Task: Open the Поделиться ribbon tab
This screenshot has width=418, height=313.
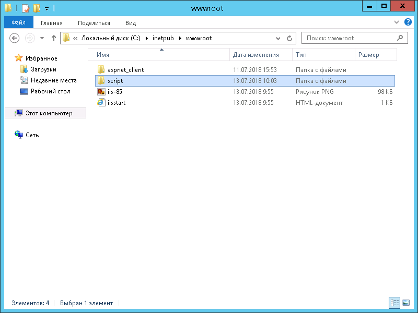Action: click(94, 23)
